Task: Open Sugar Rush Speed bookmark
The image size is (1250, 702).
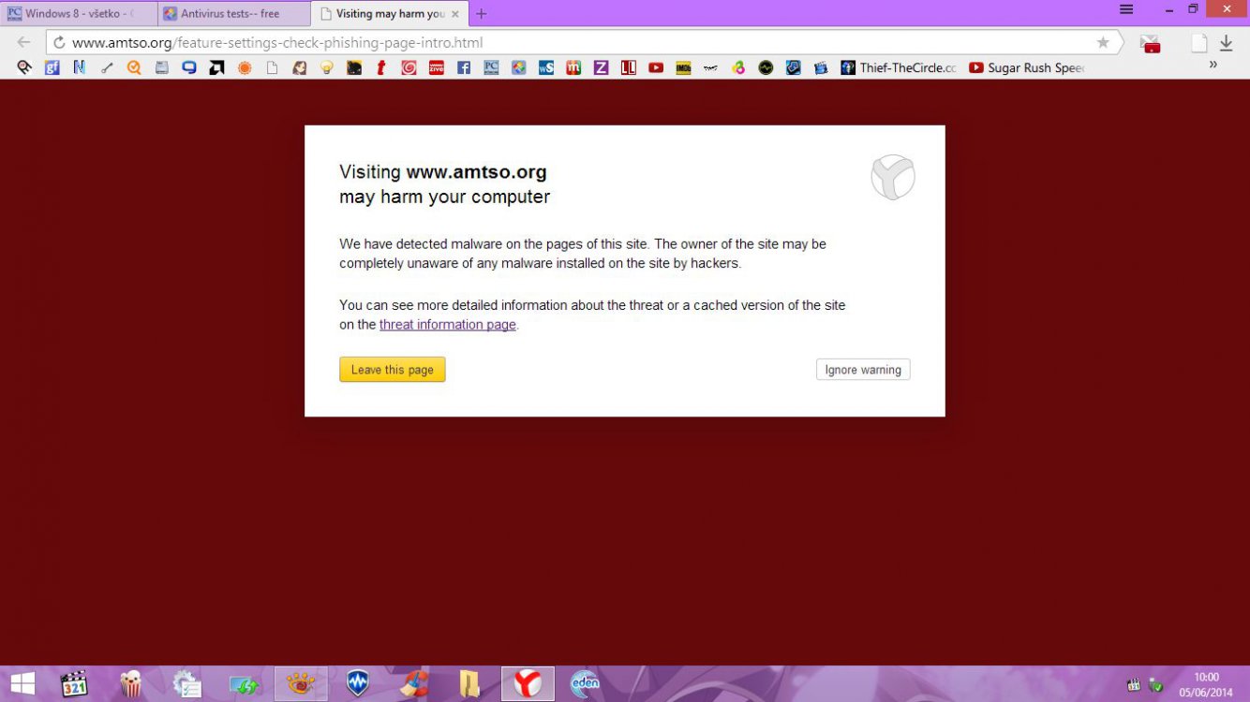Action: 1027,67
